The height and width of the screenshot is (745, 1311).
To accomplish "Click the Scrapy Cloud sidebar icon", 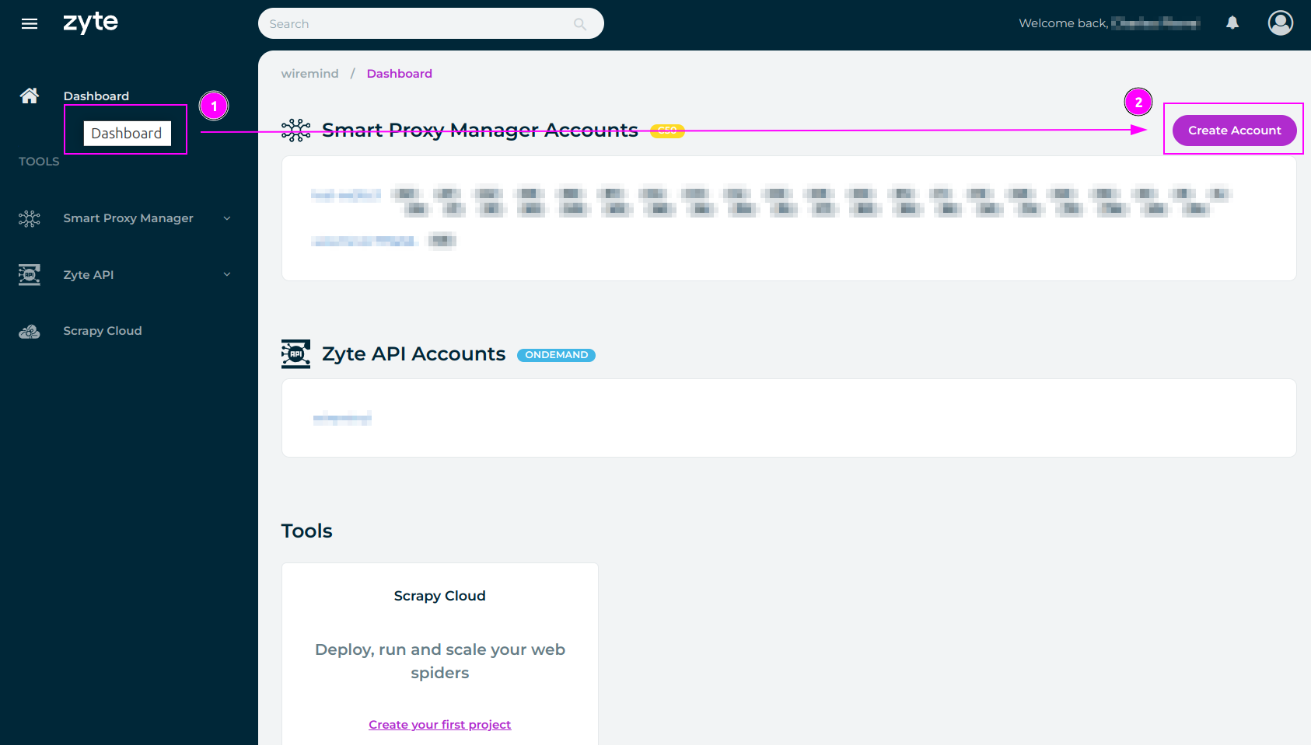I will click(x=30, y=332).
